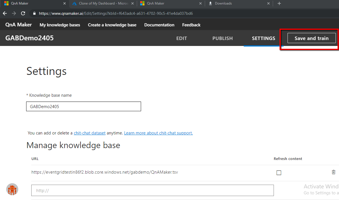Image resolution: width=339 pixels, height=200 pixels.
Task: Click the Refresh content column header
Action: 288,159
